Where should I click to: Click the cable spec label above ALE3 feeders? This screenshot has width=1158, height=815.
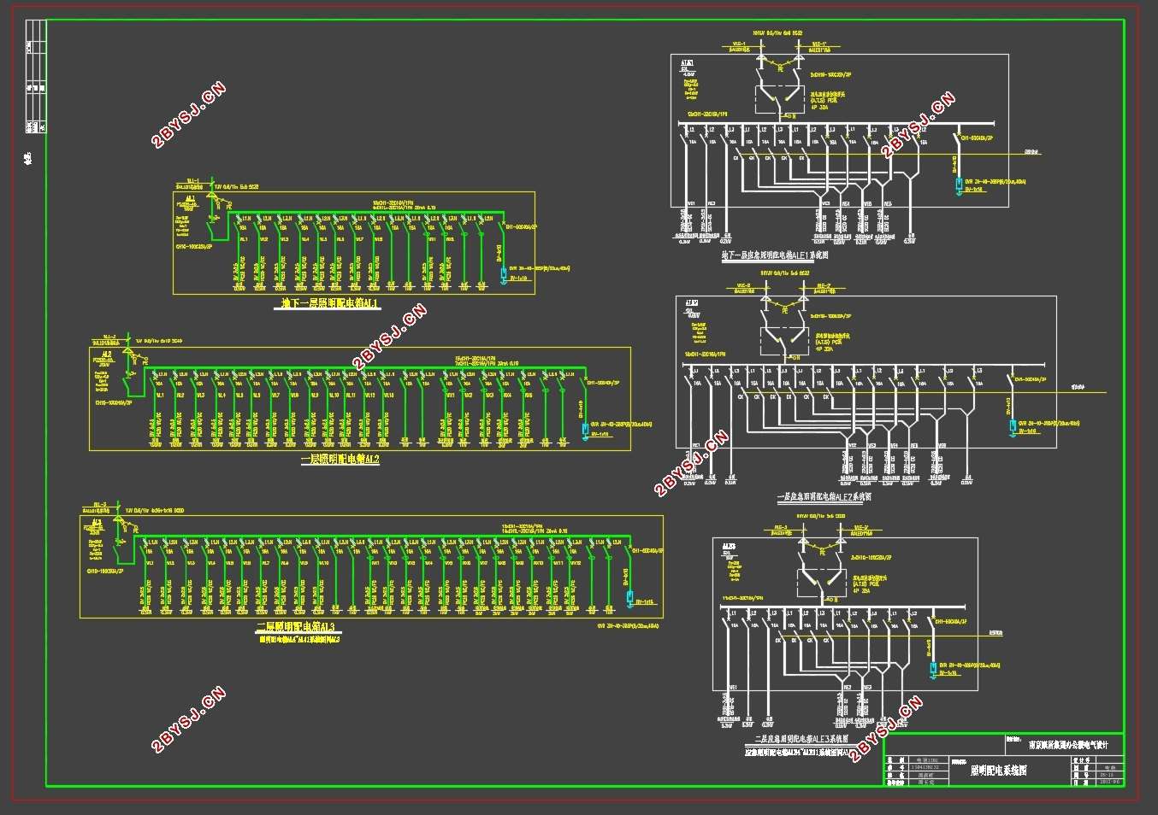pyautogui.click(x=822, y=516)
